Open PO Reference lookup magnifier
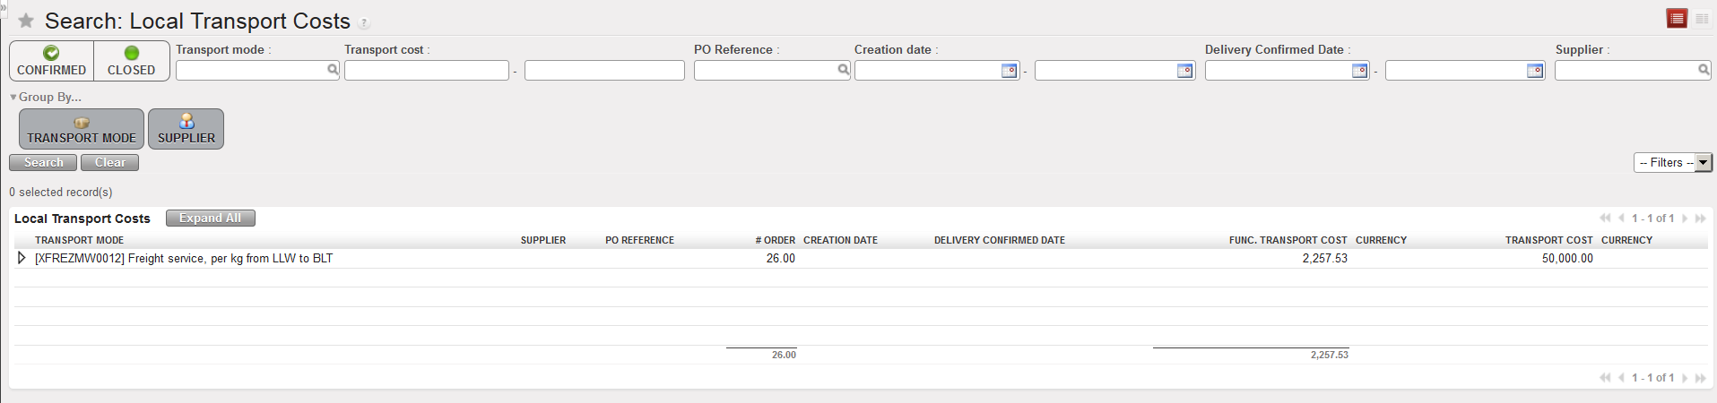The width and height of the screenshot is (1717, 403). (844, 69)
